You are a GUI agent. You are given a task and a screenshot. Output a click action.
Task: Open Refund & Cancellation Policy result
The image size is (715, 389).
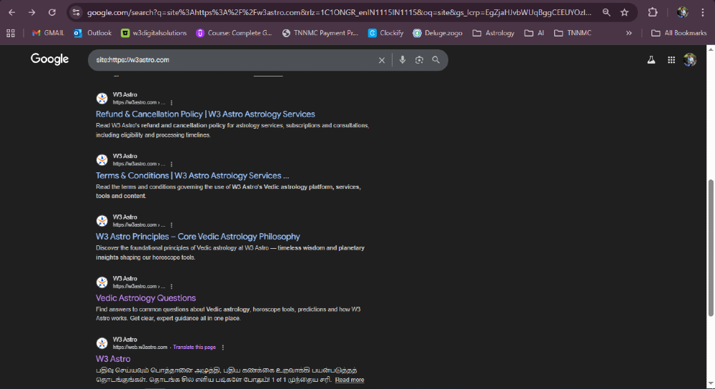click(205, 114)
